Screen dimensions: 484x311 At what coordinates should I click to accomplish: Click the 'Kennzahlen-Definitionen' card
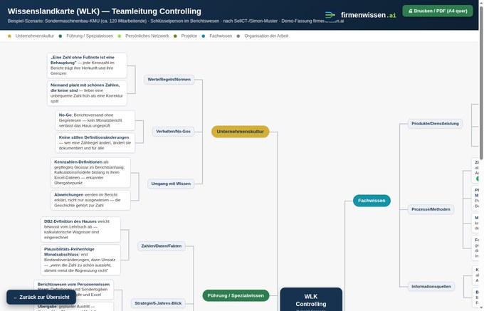coord(90,172)
